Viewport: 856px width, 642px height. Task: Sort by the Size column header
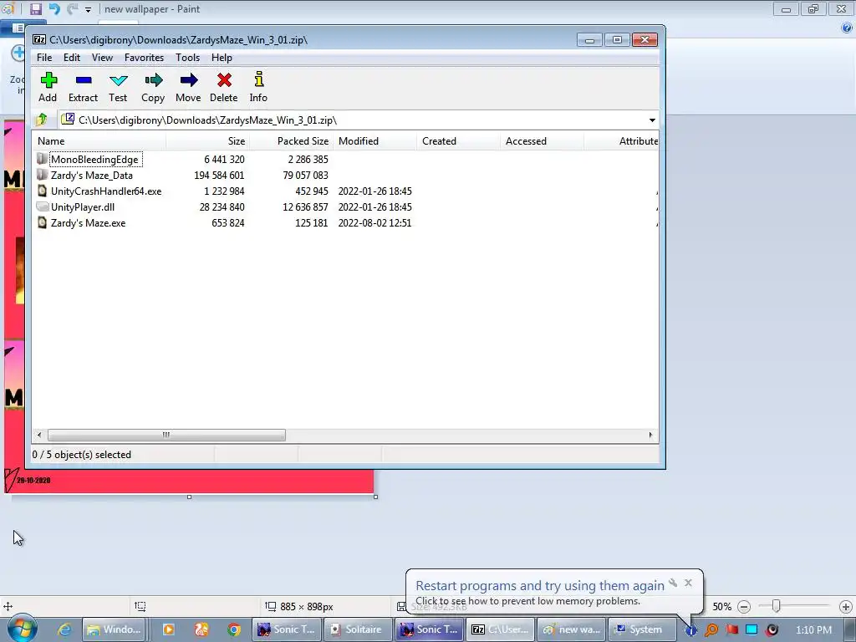(x=208, y=140)
